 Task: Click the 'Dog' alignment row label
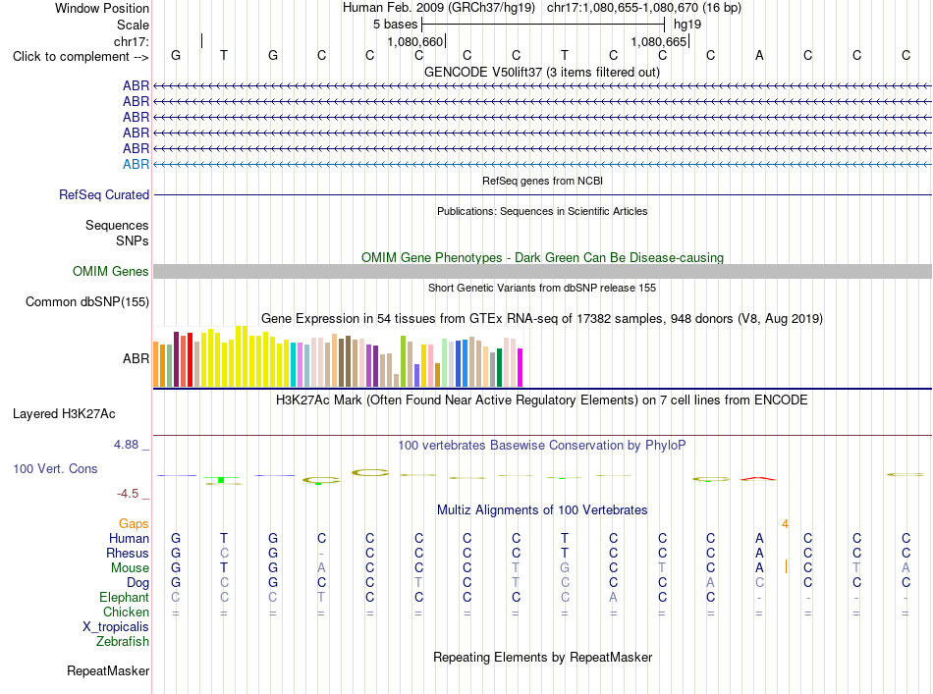[x=137, y=583]
